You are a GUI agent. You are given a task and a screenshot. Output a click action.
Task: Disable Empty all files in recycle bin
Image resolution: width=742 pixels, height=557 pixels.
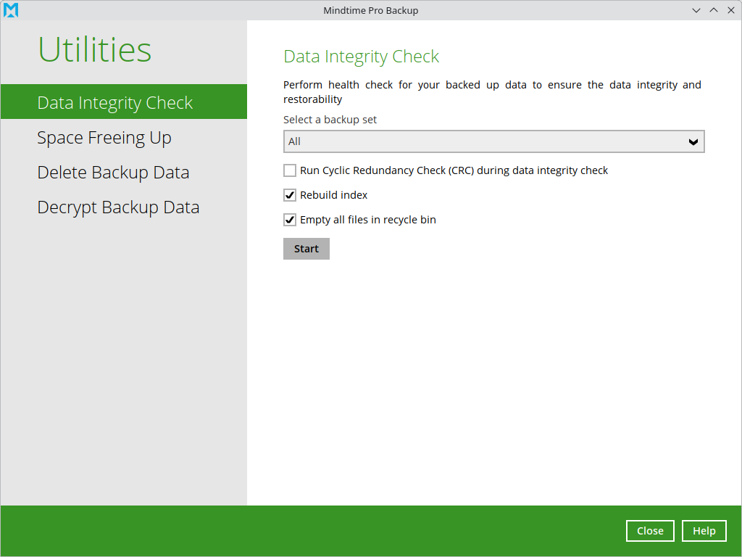pyautogui.click(x=290, y=220)
